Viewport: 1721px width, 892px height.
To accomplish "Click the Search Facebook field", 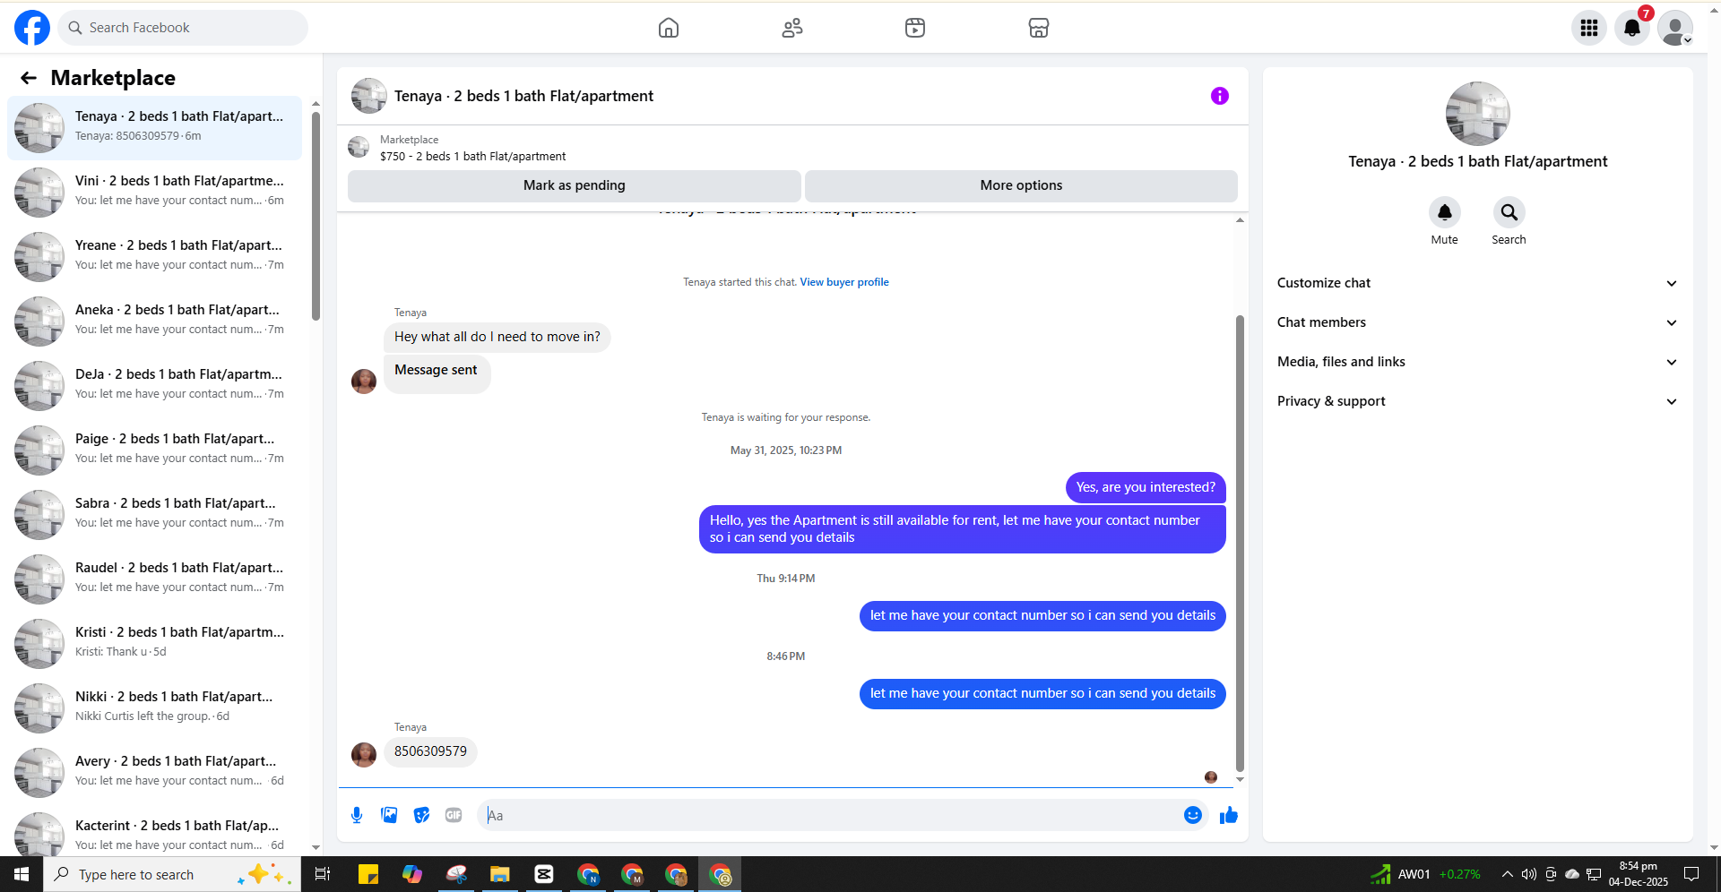I will (183, 28).
